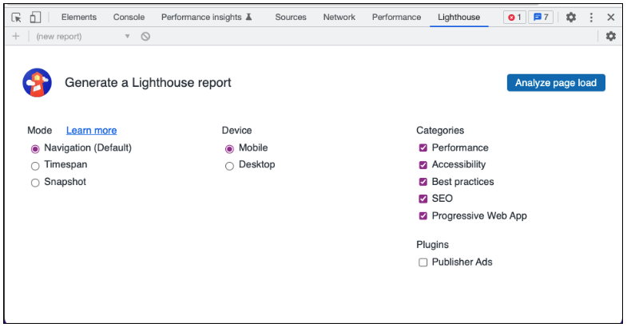The height and width of the screenshot is (327, 627).
Task: Select Snapshot mode
Action: (x=35, y=183)
